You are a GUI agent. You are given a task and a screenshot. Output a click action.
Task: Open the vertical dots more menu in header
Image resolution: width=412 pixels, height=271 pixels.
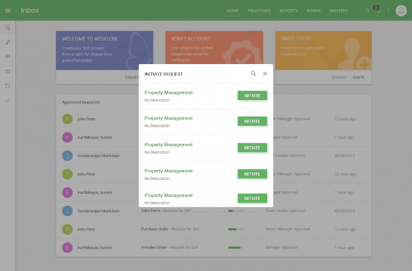point(389,10)
